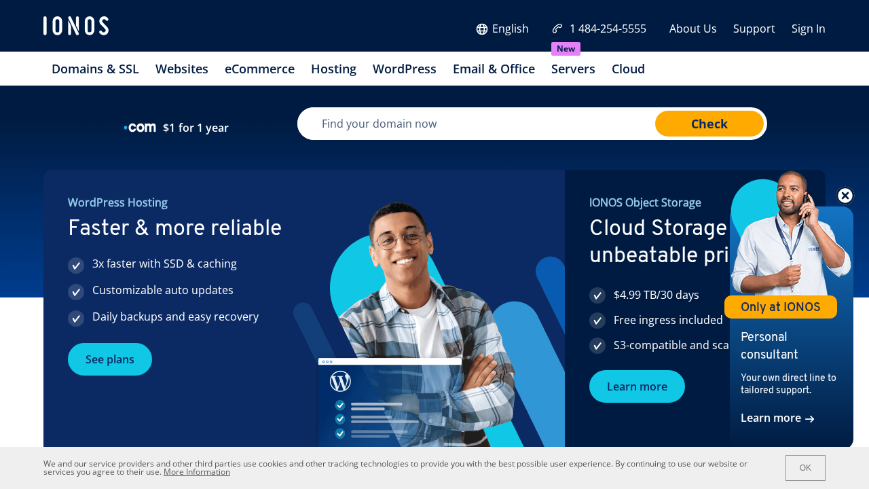869x489 pixels.
Task: Click the IONOS logo
Action: pyautogui.click(x=76, y=26)
